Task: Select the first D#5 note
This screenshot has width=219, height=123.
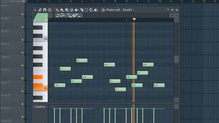Action: pyautogui.click(x=87, y=77)
